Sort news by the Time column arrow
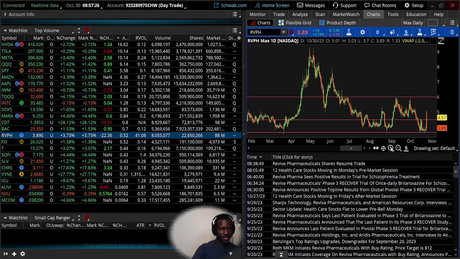Screen dimensions: 460x259 pos(261,157)
